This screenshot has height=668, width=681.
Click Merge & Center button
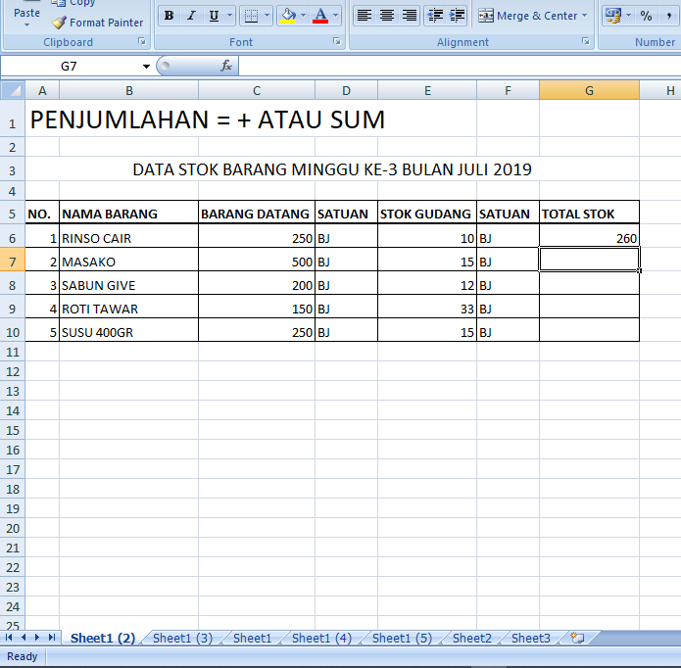click(528, 16)
